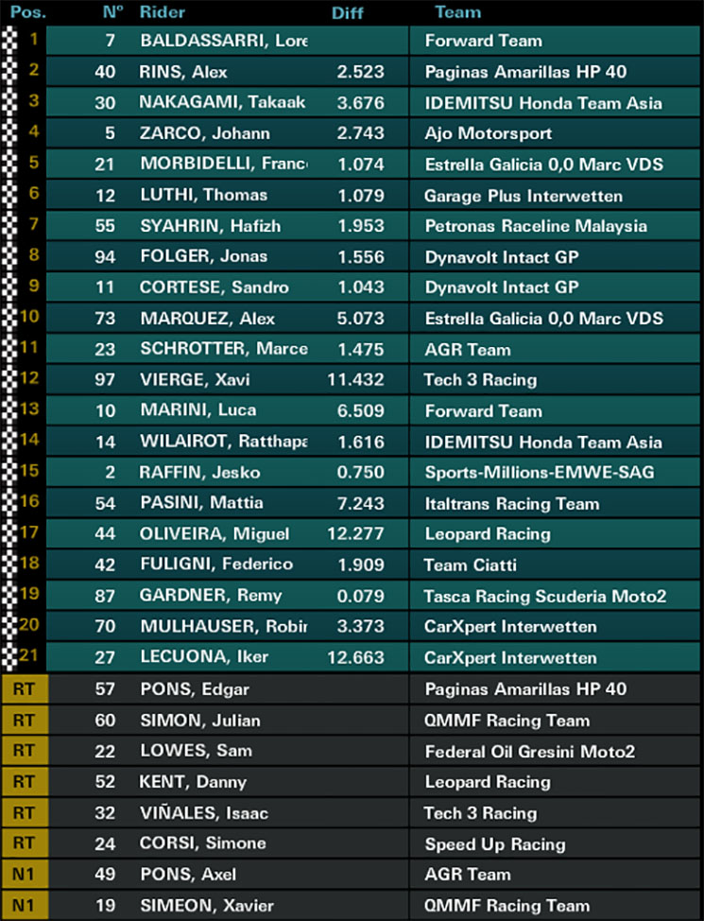Click team Petronas Raceline Malaysia
Image resolution: width=704 pixels, height=921 pixels.
pyautogui.click(x=536, y=226)
